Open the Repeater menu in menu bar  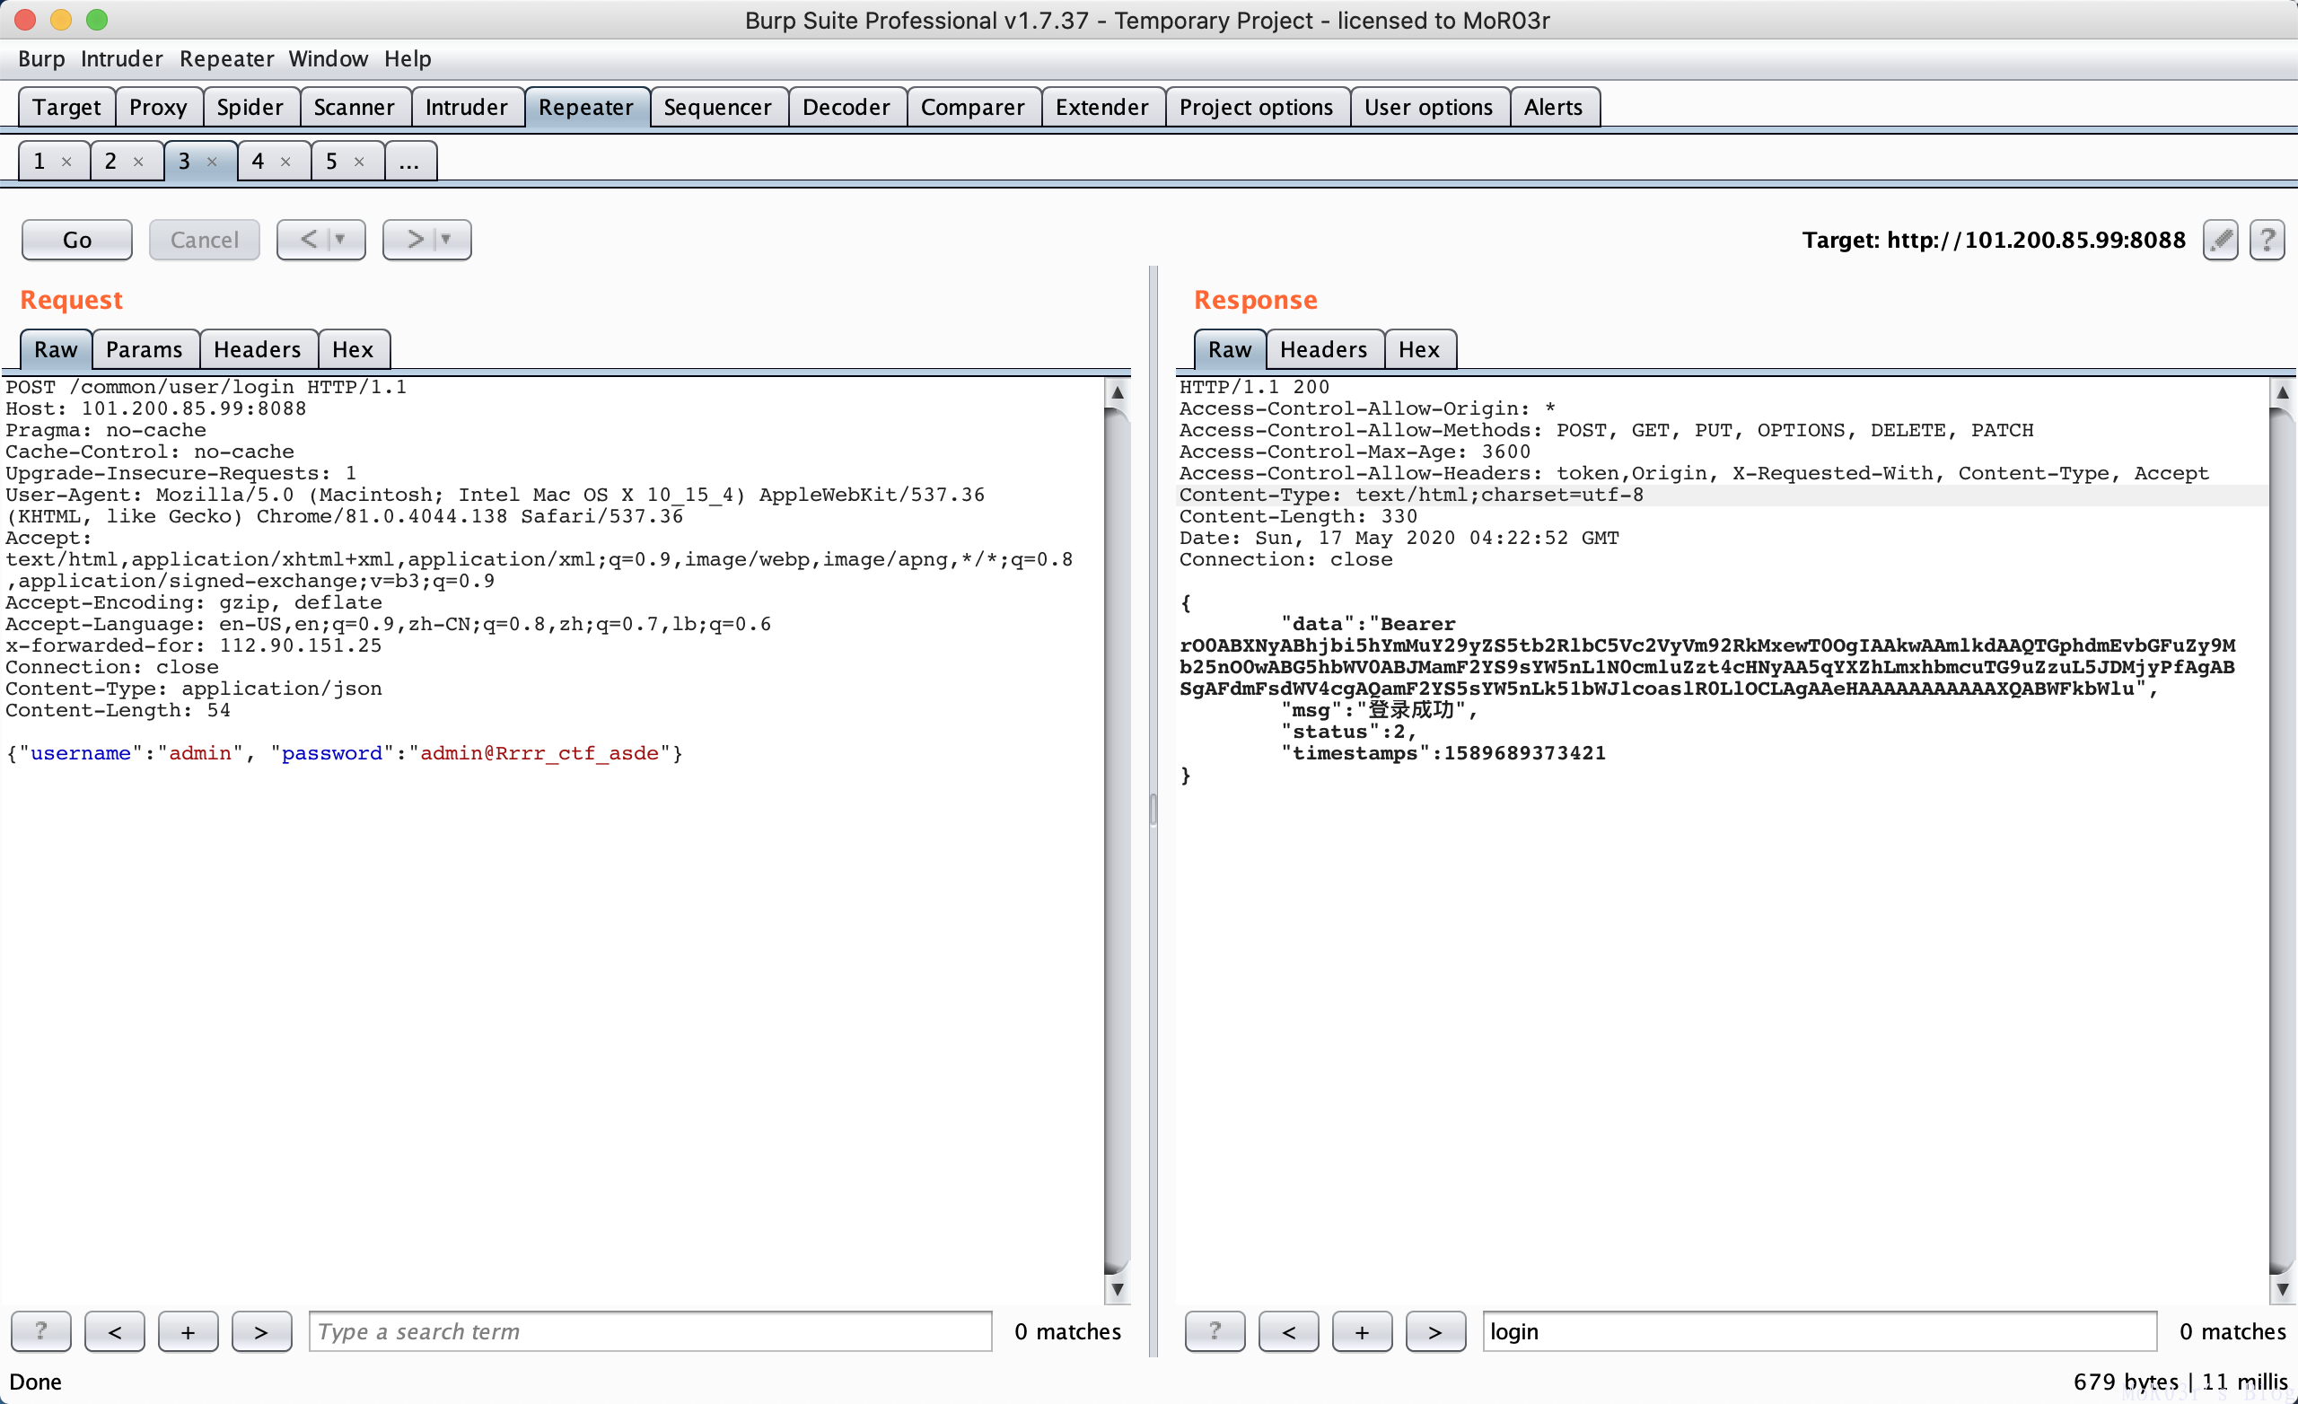(x=226, y=58)
